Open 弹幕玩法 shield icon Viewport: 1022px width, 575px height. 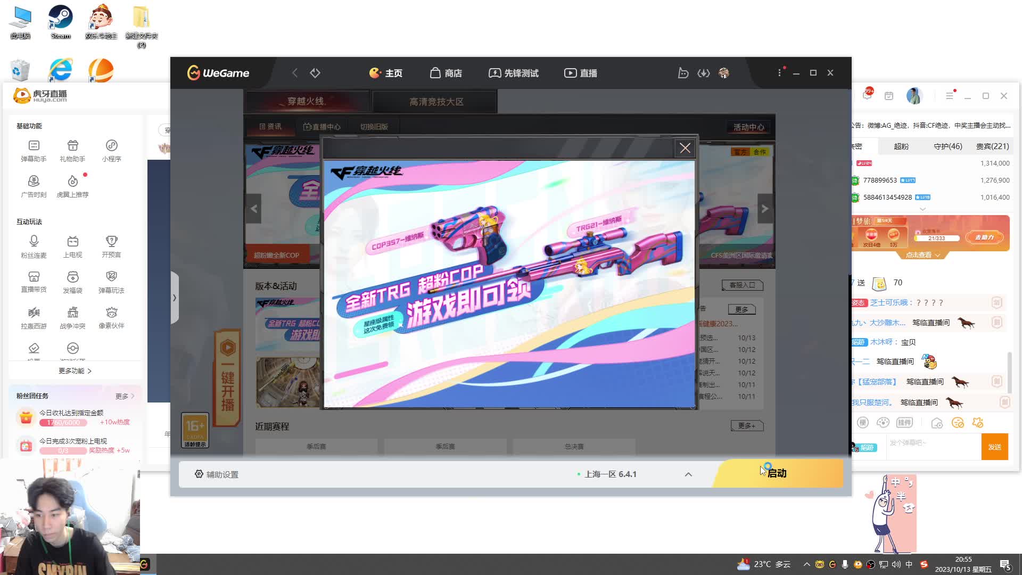coord(111,282)
